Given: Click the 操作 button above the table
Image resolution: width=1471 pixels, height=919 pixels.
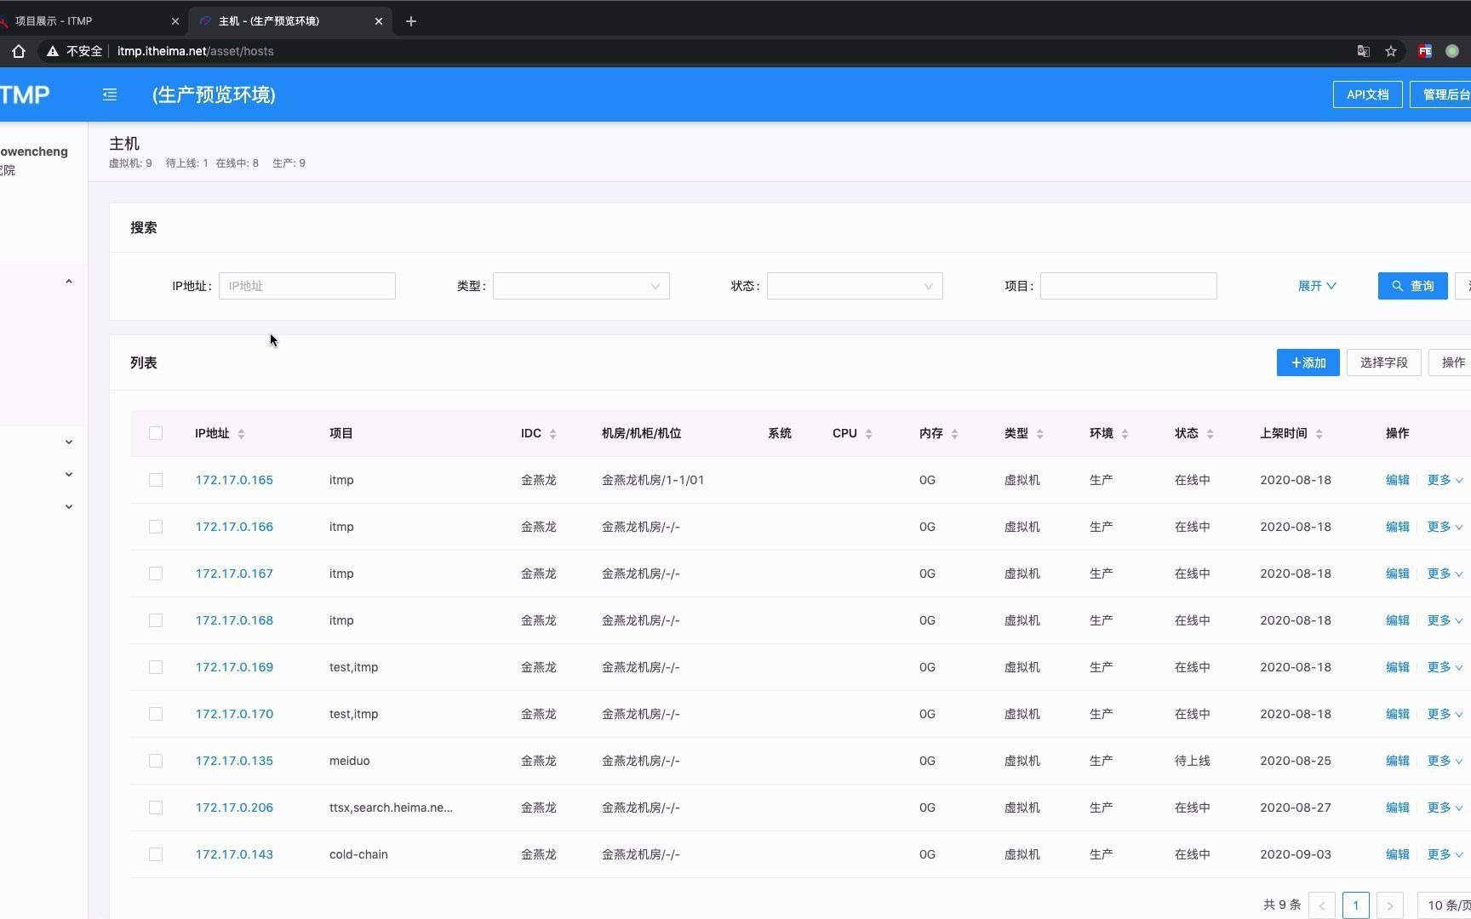Looking at the screenshot, I should 1451,362.
